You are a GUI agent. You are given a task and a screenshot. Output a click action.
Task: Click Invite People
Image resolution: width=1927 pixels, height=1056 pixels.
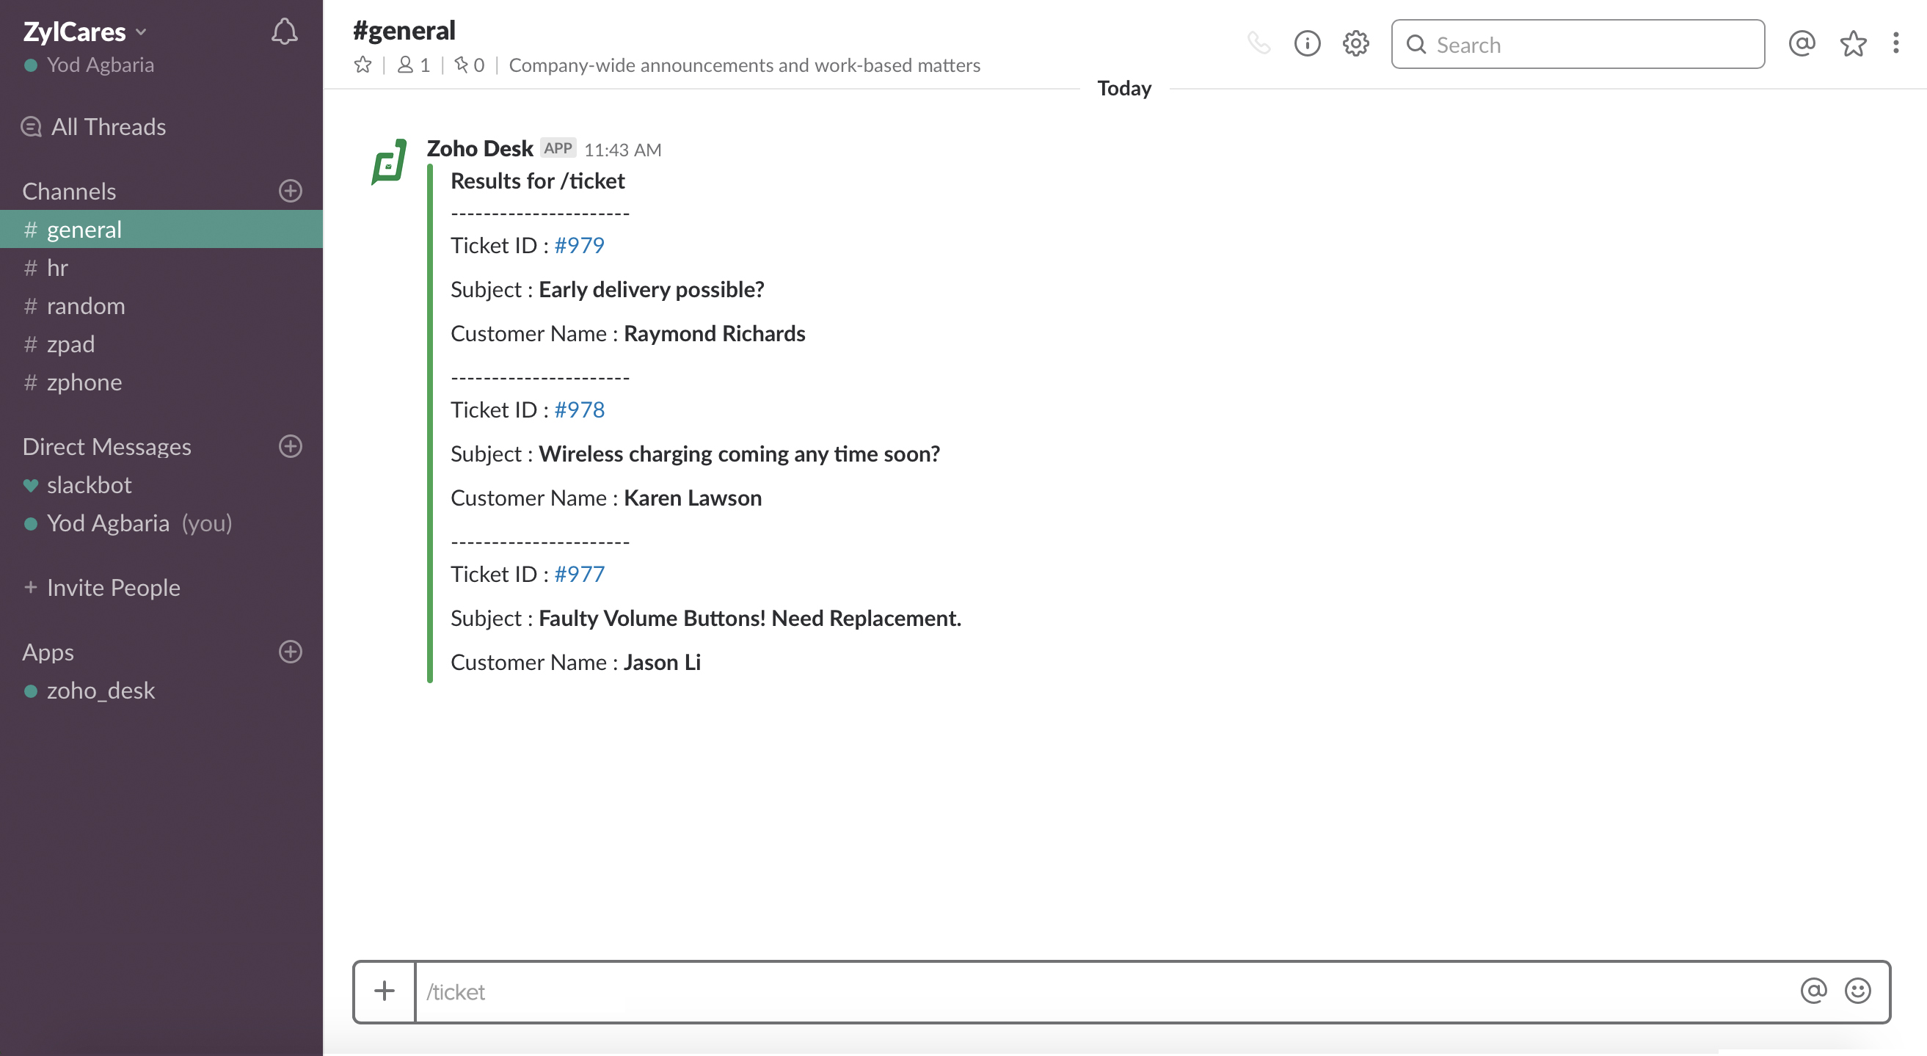102,587
